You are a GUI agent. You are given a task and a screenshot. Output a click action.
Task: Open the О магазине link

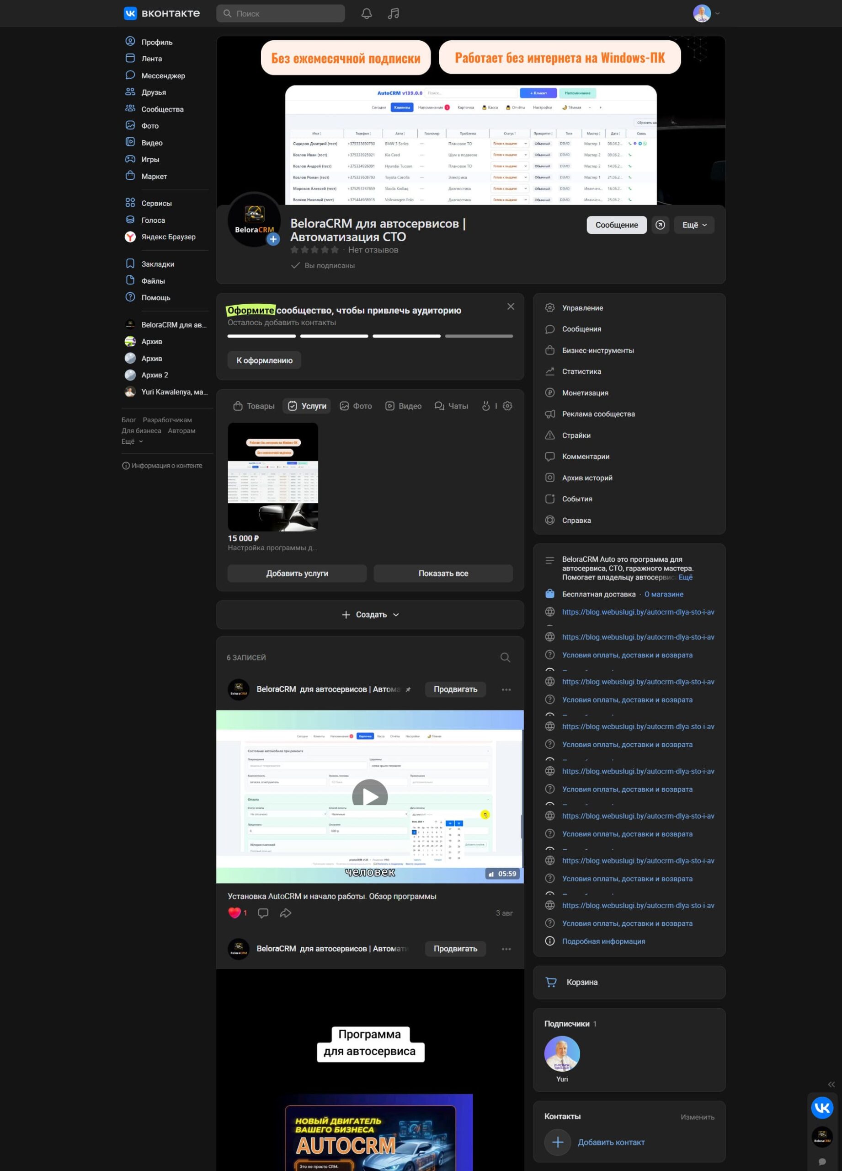pos(663,594)
